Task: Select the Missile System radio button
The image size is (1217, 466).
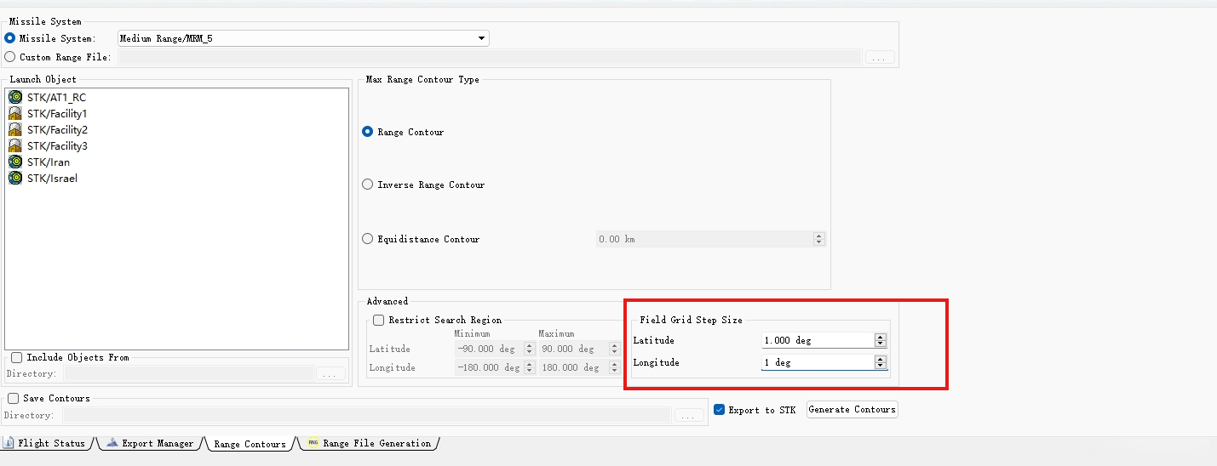Action: pyautogui.click(x=10, y=38)
